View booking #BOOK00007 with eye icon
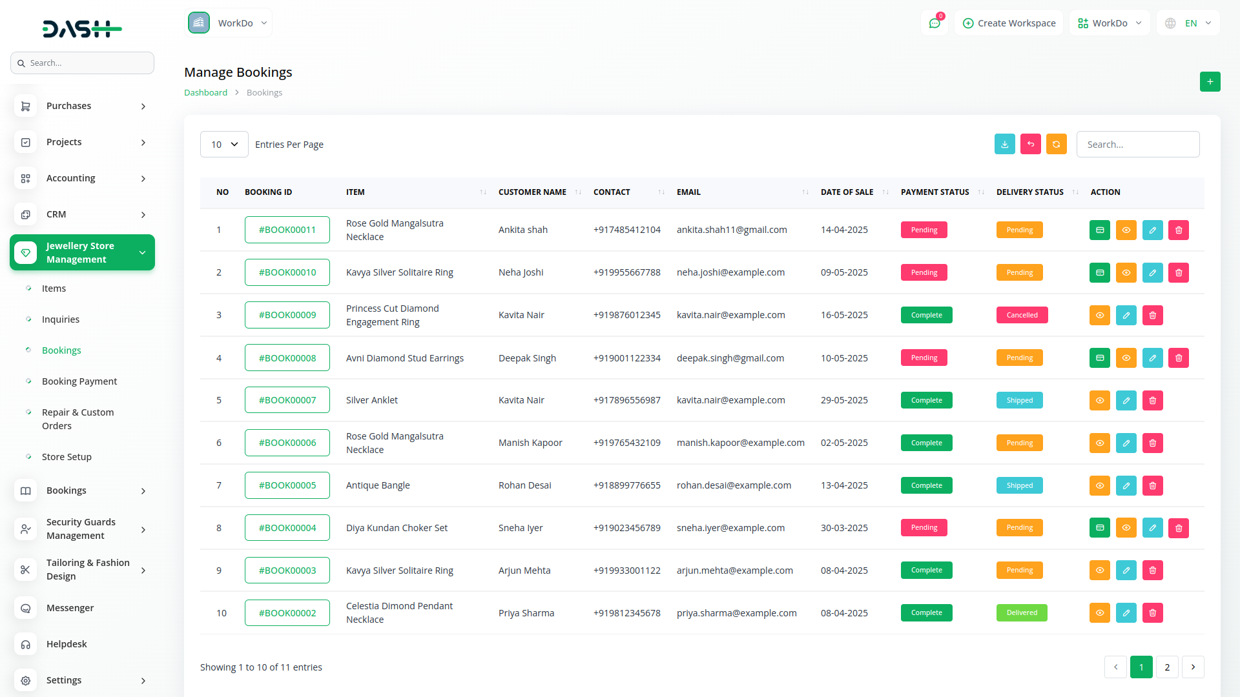1240x697 pixels. (1099, 401)
